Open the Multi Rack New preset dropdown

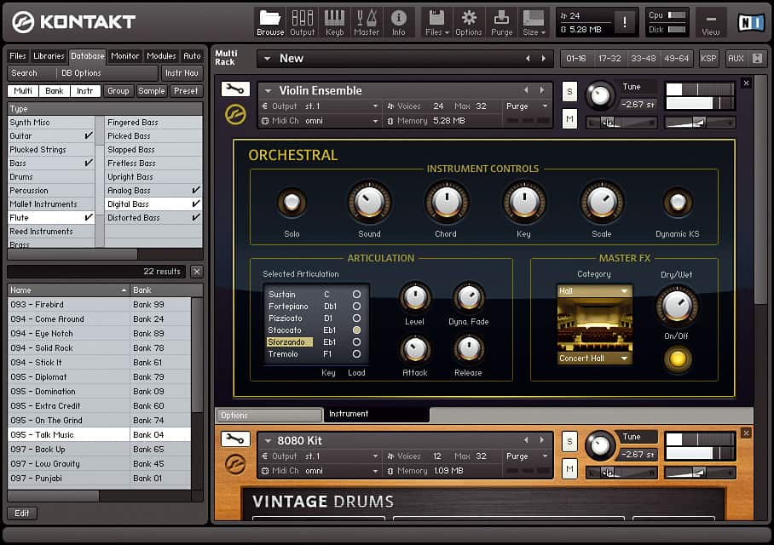[x=267, y=58]
